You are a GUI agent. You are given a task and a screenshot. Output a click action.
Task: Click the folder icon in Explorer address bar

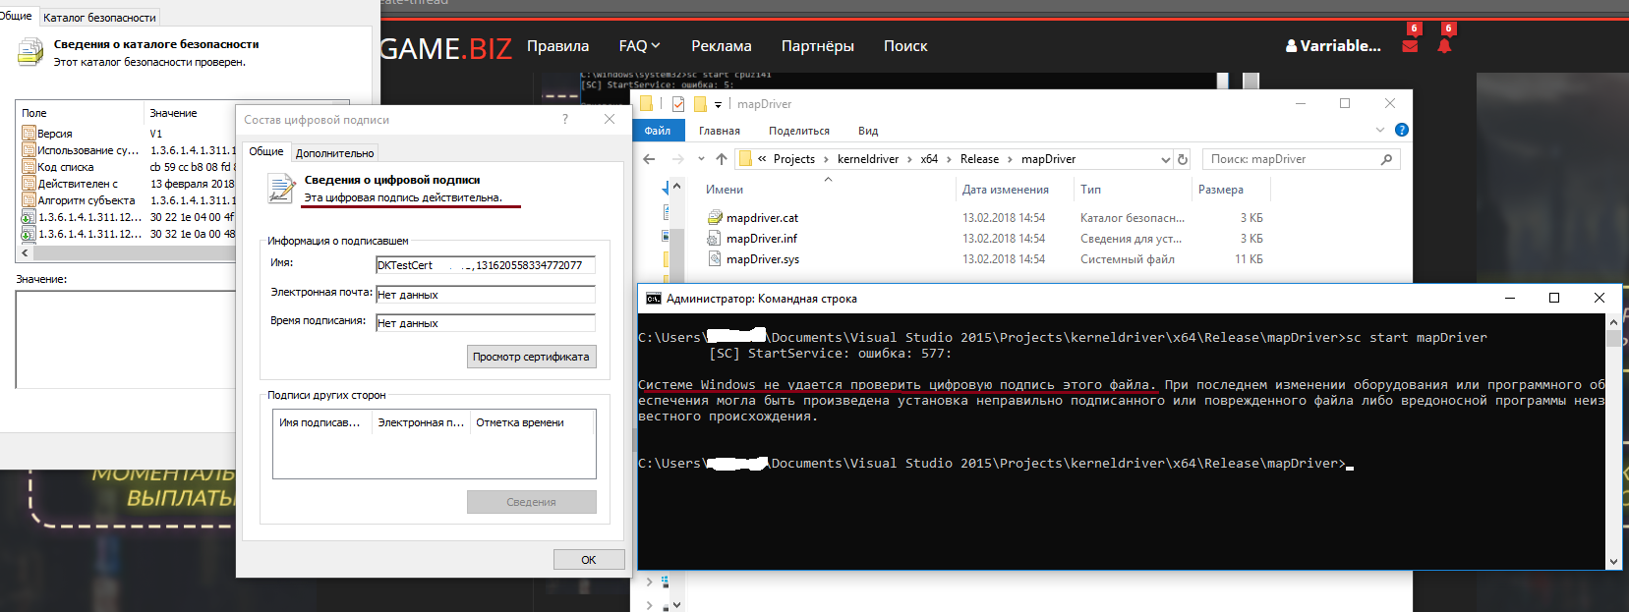(745, 159)
